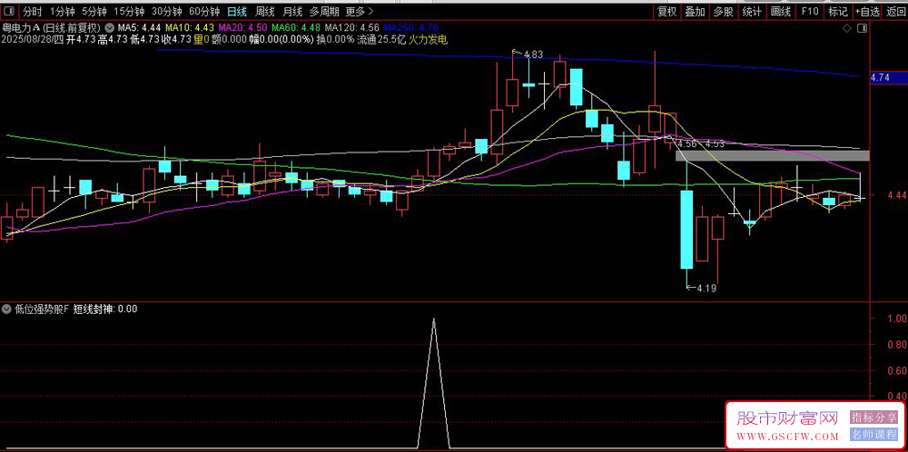
Task: Click the 复权 button
Action: point(667,11)
